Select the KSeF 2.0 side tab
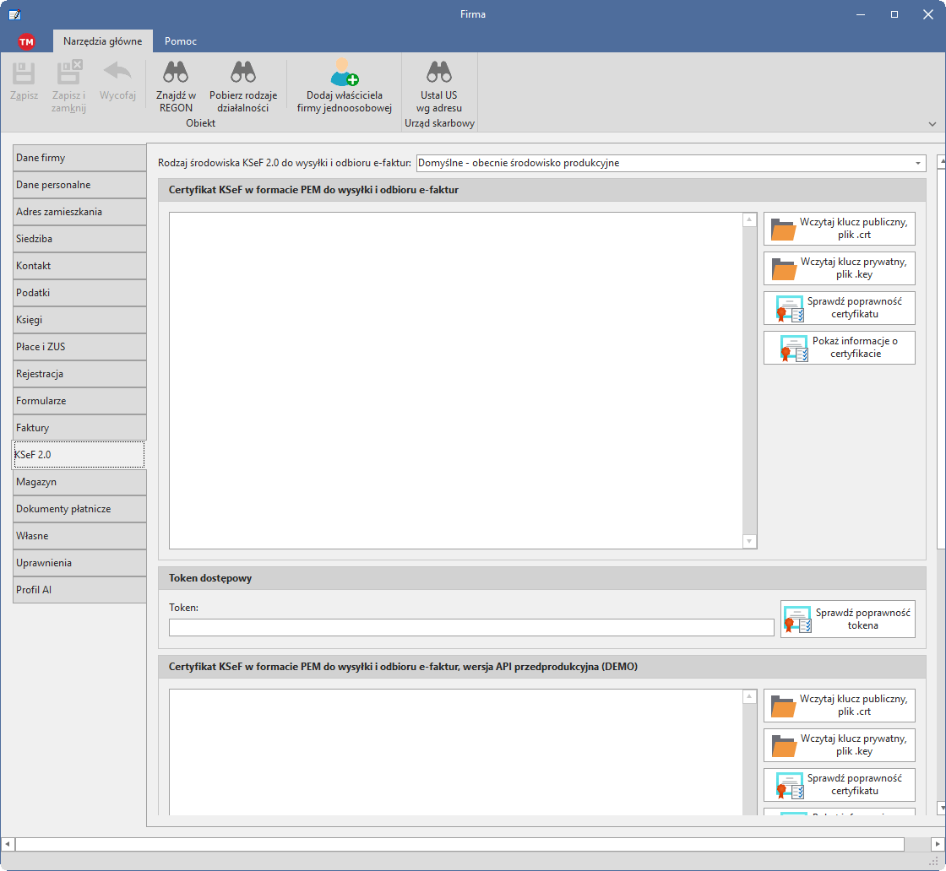Screen dimensions: 946x871 point(79,454)
